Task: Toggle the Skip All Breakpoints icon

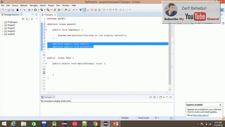Action: tap(24, 10)
